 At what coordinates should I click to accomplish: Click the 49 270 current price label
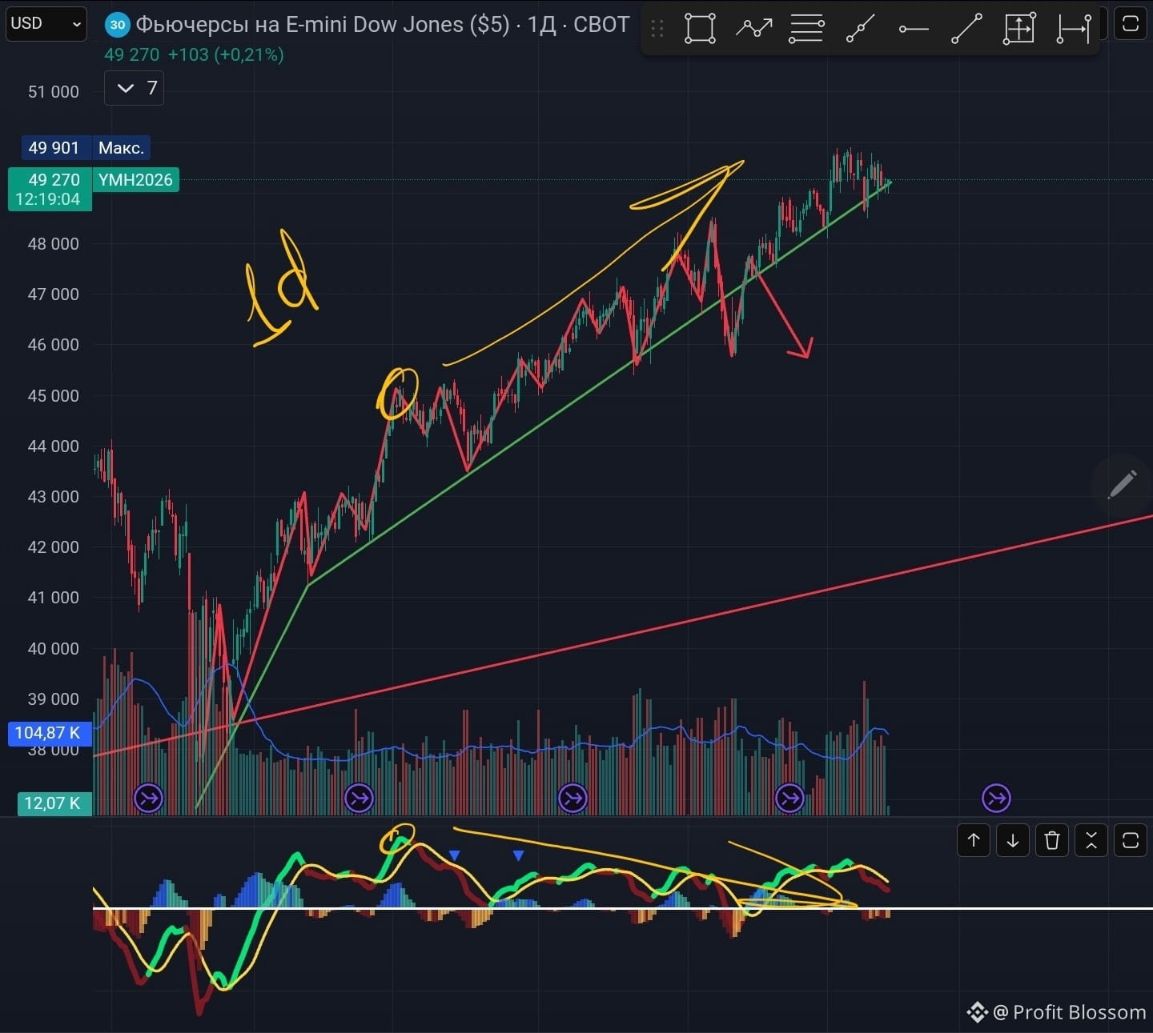click(x=54, y=179)
